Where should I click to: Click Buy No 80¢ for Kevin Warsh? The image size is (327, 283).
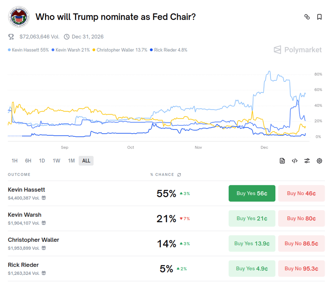[301, 218]
